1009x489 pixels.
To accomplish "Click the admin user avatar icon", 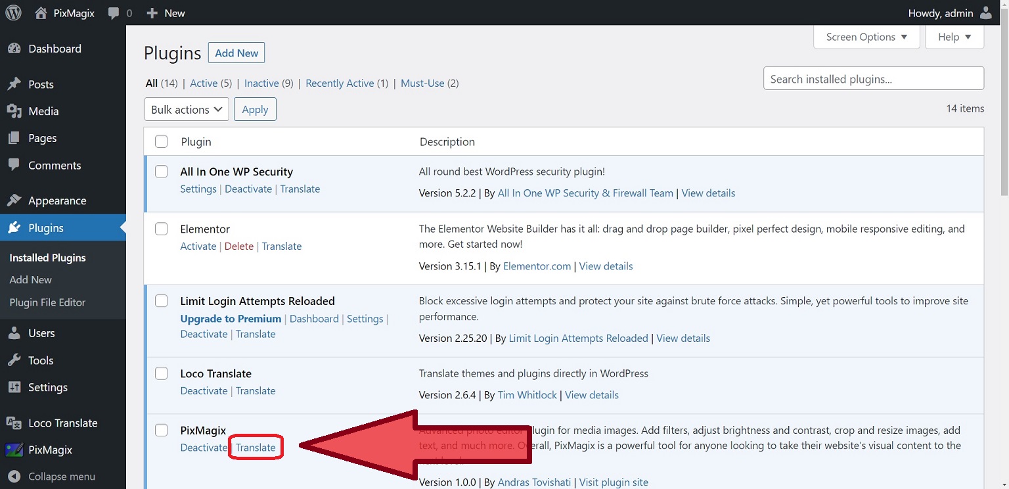I will [x=986, y=12].
